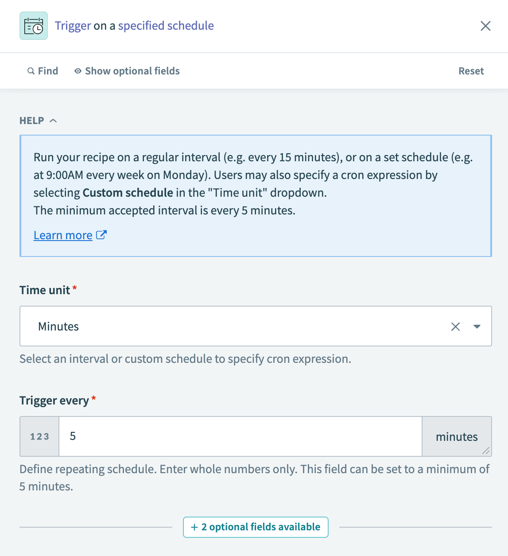Click the Trigger link in the header

click(73, 26)
